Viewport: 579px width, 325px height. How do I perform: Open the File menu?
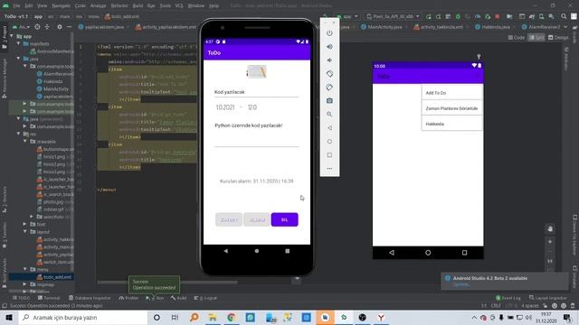pos(16,5)
